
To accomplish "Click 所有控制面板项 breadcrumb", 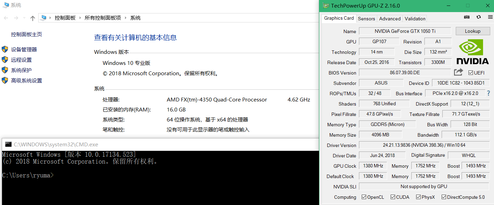I will (103, 18).
